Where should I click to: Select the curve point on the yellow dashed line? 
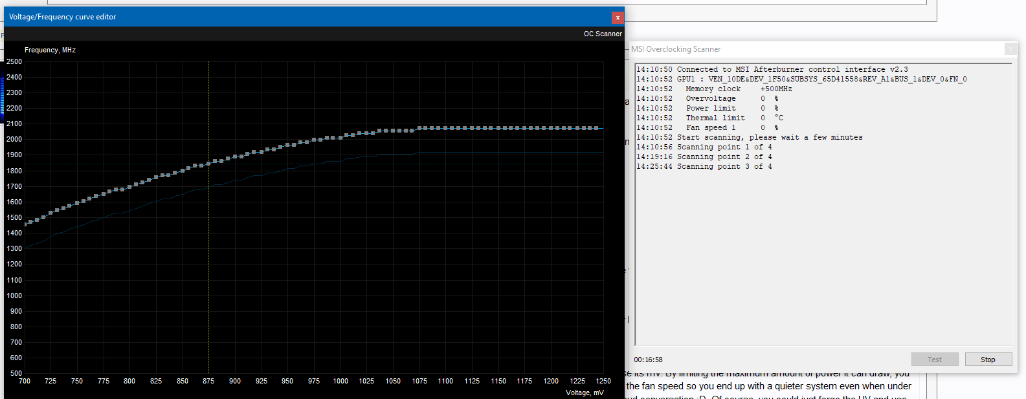pos(208,164)
